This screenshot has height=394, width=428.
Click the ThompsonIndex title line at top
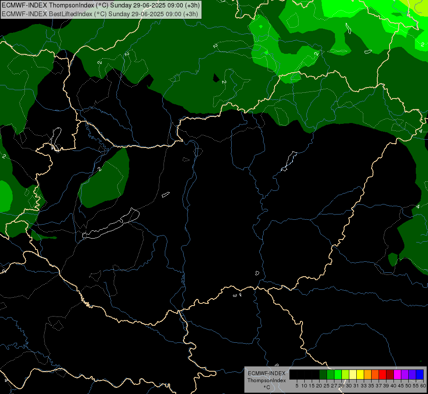click(x=101, y=5)
